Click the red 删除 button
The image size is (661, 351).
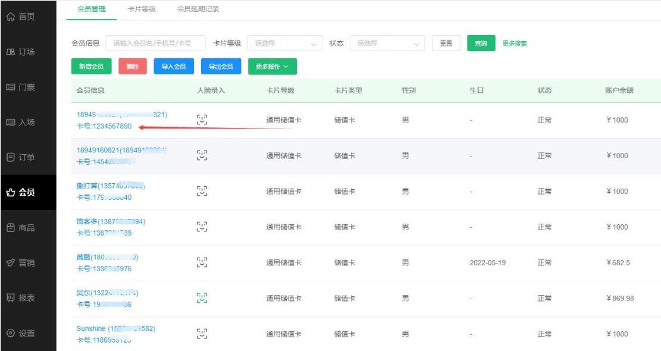point(132,67)
